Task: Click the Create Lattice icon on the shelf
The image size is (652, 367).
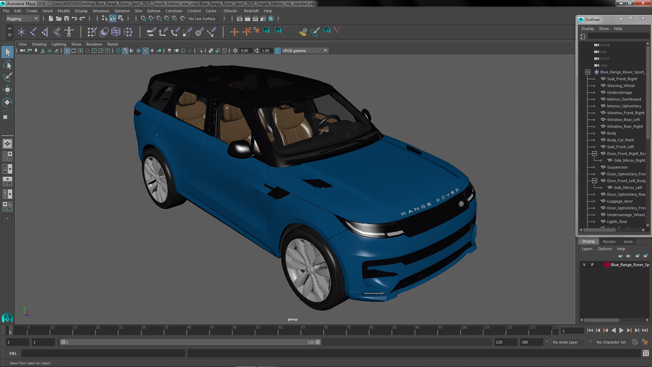Action: 116,32
